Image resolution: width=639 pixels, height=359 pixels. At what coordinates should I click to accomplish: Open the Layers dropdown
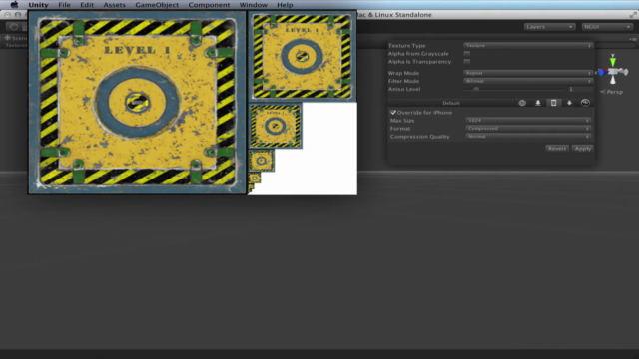(549, 27)
